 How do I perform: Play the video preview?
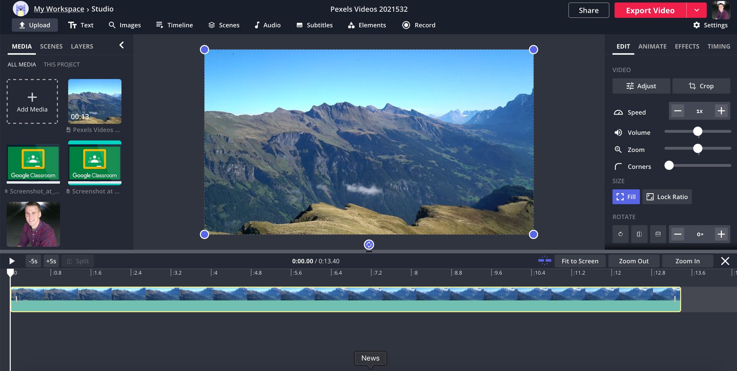tap(12, 261)
